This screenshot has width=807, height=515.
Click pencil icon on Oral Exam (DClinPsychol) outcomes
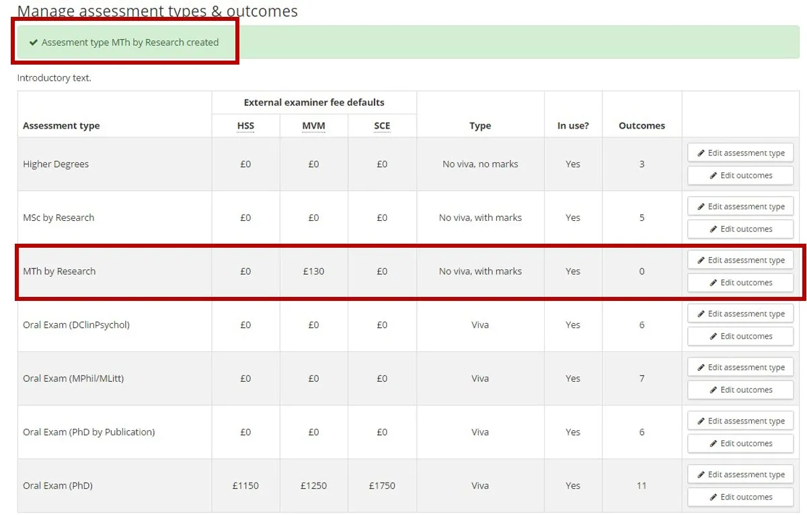[714, 337]
